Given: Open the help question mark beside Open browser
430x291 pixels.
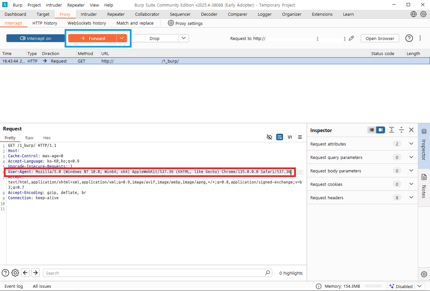Looking at the screenshot, I should [409, 38].
